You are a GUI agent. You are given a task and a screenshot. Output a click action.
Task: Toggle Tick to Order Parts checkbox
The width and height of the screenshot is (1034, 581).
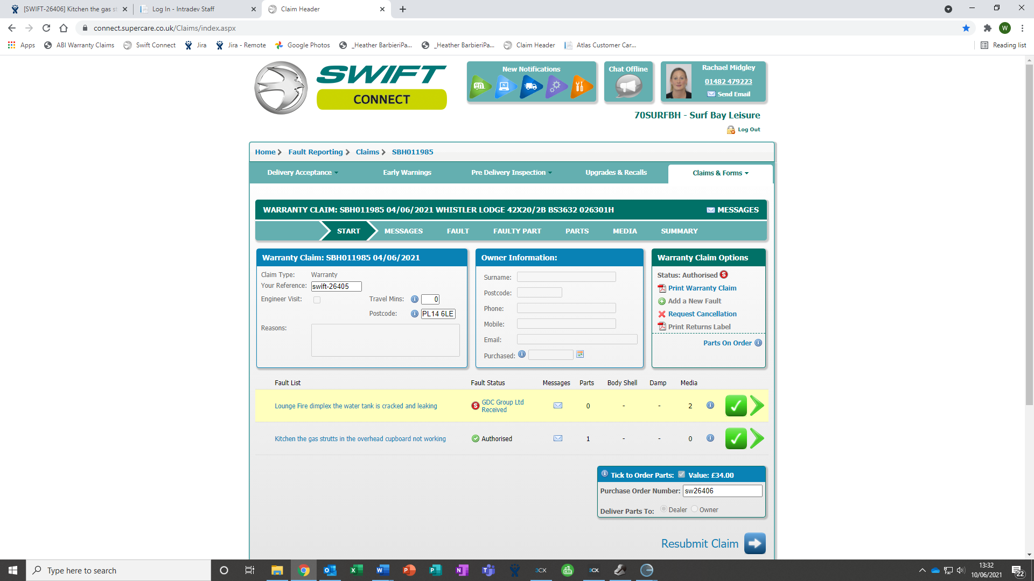point(681,474)
